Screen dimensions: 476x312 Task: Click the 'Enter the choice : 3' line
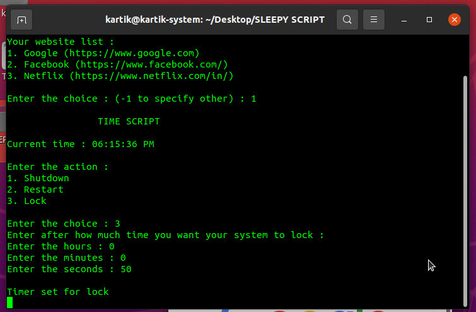click(64, 224)
